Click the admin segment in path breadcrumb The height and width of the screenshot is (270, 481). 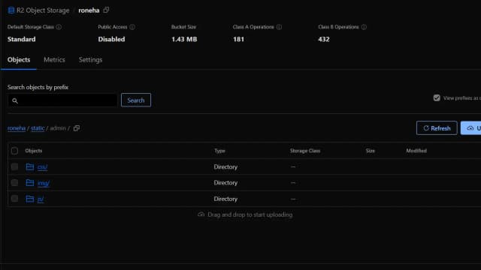(x=58, y=128)
